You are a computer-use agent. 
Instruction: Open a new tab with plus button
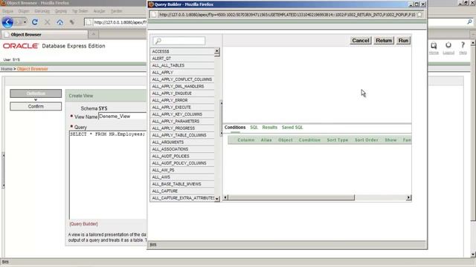tap(94, 34)
